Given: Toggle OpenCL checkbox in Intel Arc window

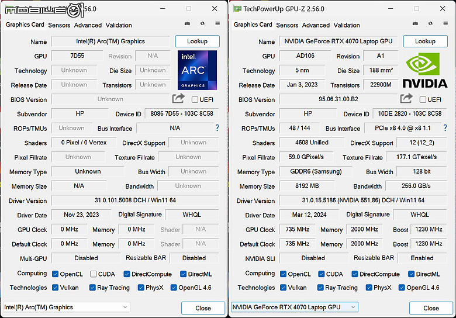Looking at the screenshot, I should [x=55, y=274].
